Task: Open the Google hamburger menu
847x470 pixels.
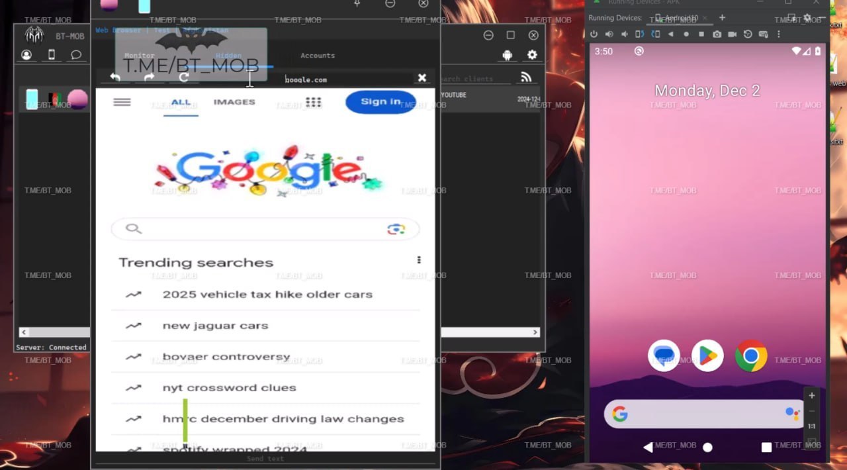Action: coord(122,102)
